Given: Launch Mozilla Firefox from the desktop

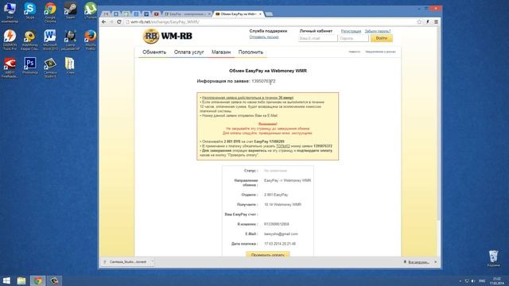Looking at the screenshot, I should 90,40.
